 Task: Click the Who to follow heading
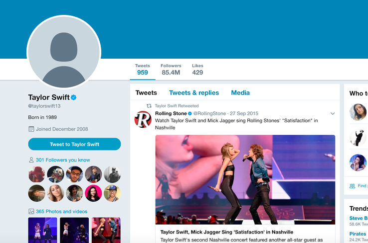point(359,93)
